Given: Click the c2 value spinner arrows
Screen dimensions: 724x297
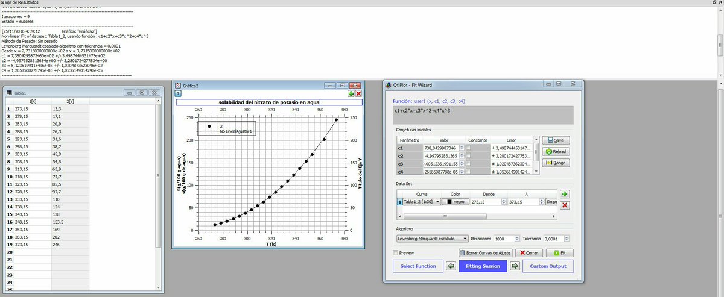Looking at the screenshot, I should [x=462, y=155].
